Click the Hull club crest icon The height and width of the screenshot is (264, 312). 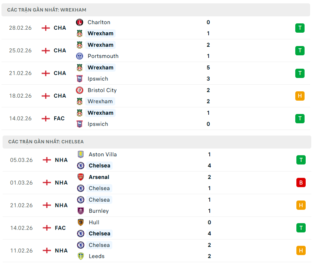pyautogui.click(x=80, y=222)
